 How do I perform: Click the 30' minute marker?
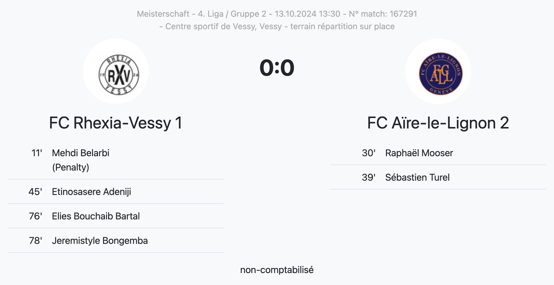pos(368,153)
